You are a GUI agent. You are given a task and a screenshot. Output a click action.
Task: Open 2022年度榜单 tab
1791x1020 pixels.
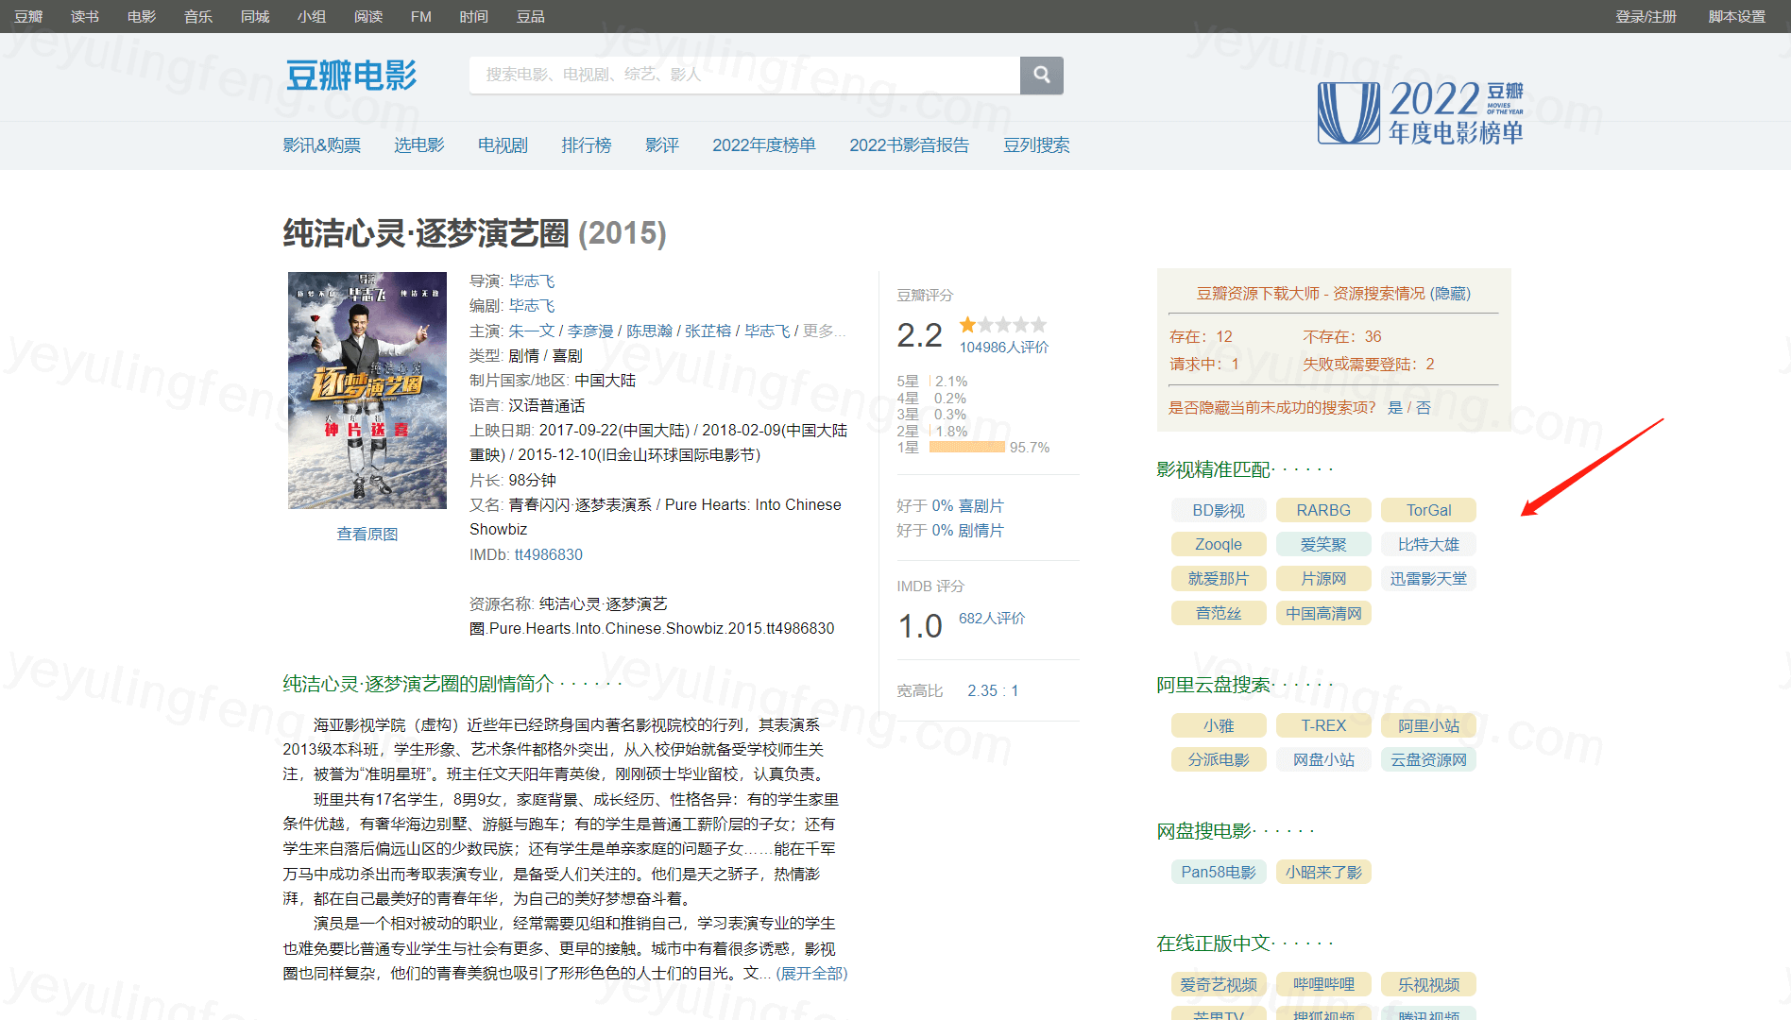pos(764,144)
